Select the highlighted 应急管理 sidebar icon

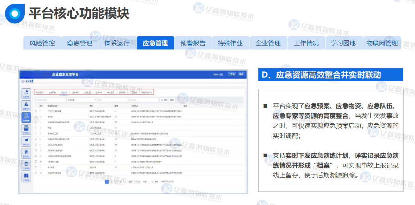(26, 118)
